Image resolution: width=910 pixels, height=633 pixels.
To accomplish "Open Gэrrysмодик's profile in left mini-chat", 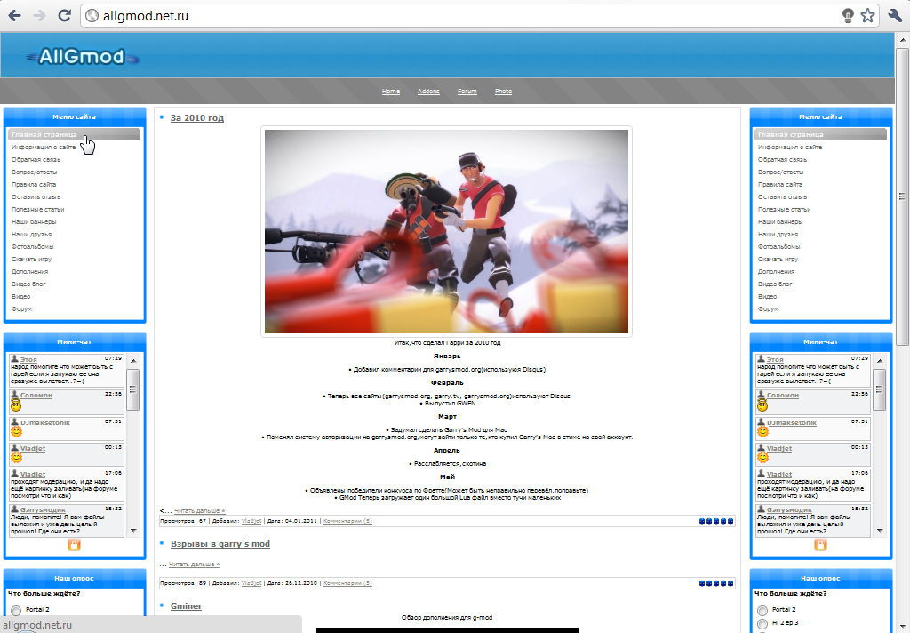I will pos(43,510).
